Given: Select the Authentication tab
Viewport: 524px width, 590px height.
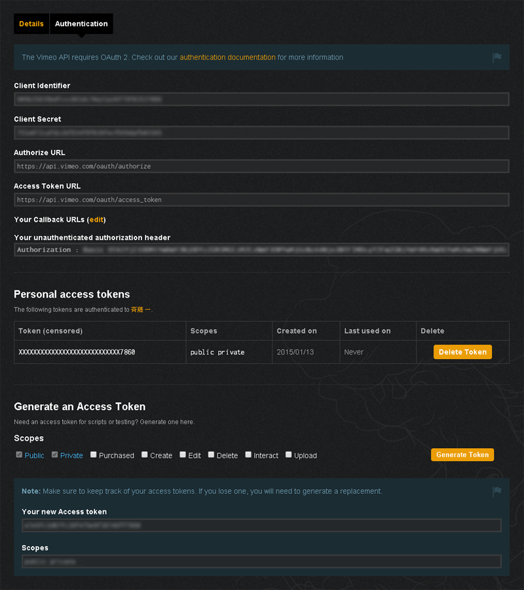Looking at the screenshot, I should coord(81,24).
